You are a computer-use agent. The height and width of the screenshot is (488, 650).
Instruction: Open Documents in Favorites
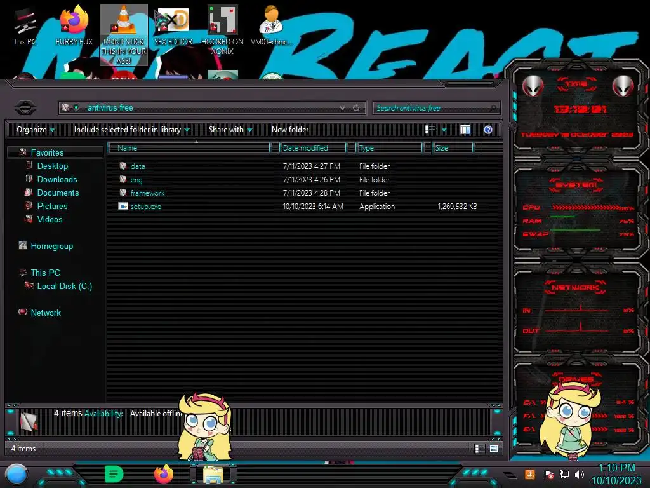(58, 193)
